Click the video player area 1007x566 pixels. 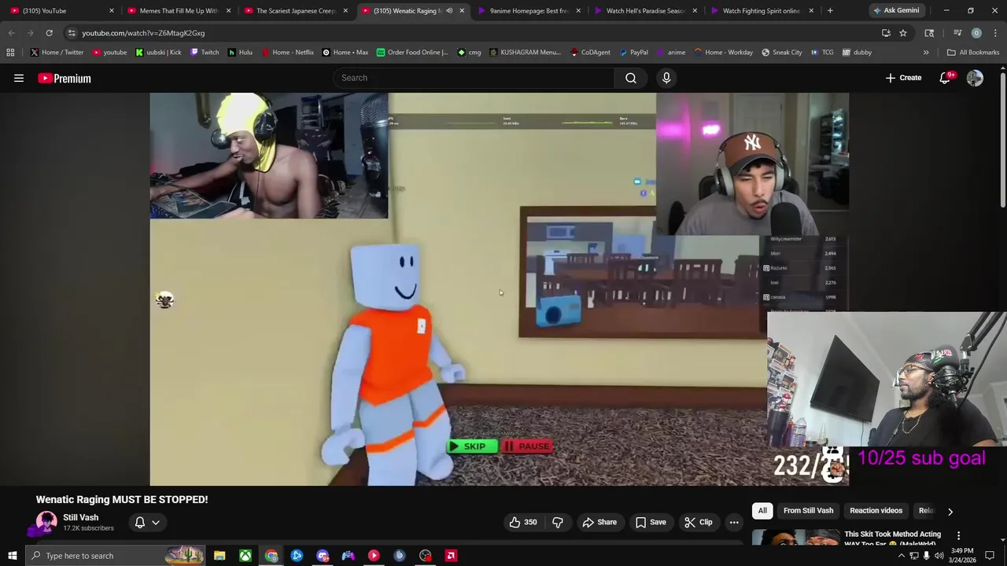click(x=499, y=289)
